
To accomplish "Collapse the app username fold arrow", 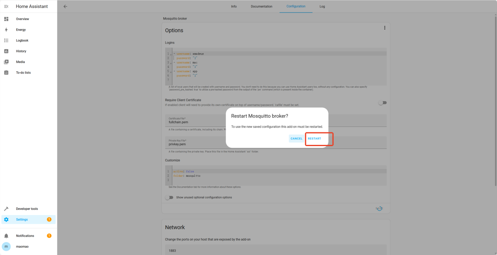I will click(x=171, y=72).
